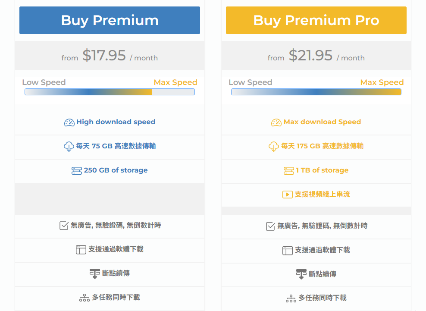
Task: Click the blue speedometer icon for High download speed
Action: [x=69, y=123]
